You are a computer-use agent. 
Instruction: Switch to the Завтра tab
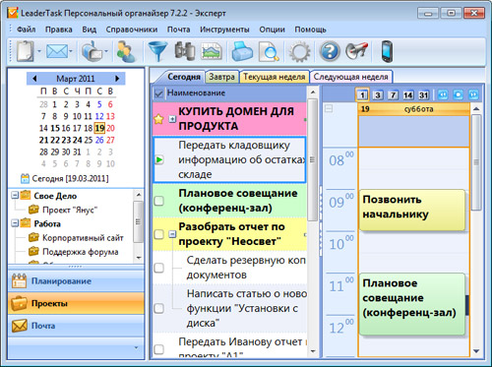point(222,77)
